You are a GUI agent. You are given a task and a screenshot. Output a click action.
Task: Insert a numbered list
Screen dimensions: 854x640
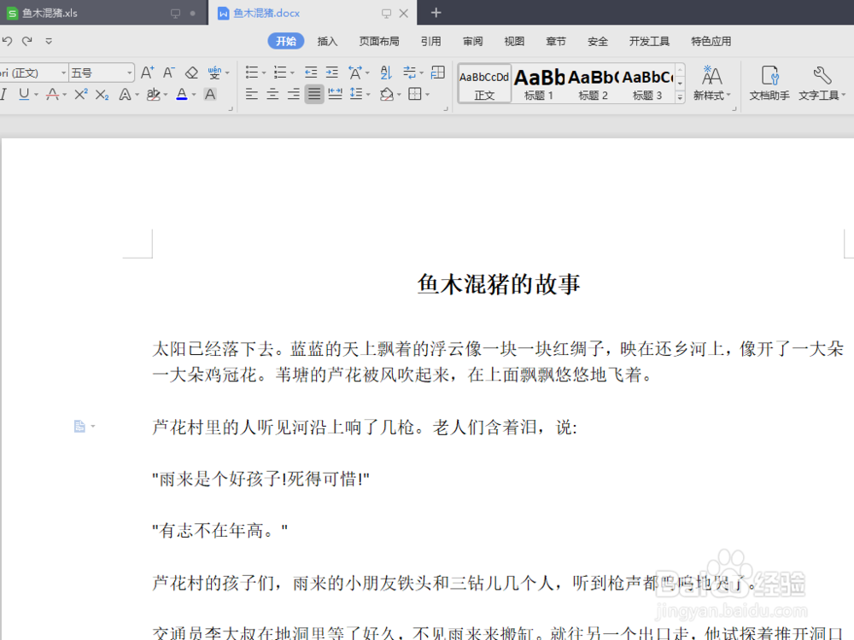(280, 73)
